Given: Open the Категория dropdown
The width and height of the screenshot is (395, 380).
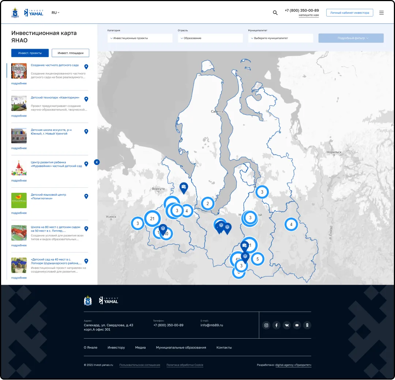Looking at the screenshot, I should coord(140,38).
